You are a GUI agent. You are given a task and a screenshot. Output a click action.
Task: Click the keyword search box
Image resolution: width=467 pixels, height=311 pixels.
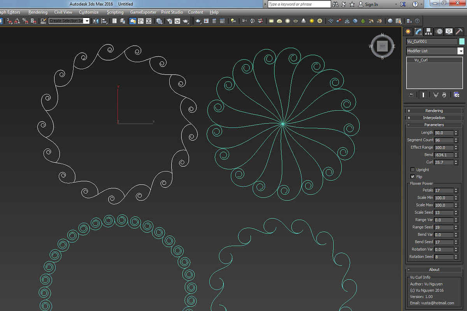click(299, 4)
